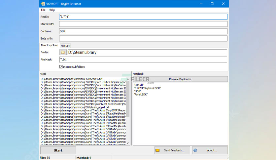
Task: Select the acckey.txt file row
Action: 83,79
